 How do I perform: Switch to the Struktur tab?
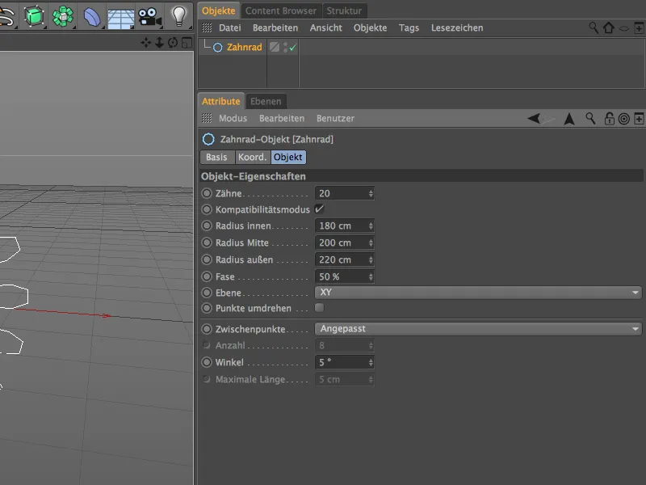pyautogui.click(x=344, y=11)
